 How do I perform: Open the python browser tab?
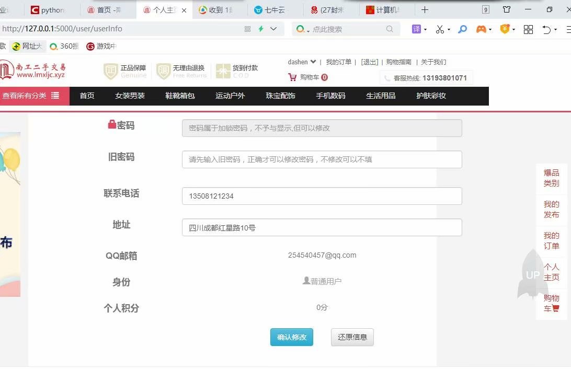49,10
